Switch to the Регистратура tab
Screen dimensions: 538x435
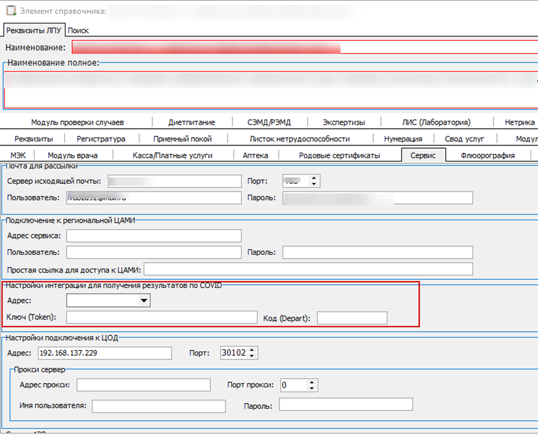(101, 139)
